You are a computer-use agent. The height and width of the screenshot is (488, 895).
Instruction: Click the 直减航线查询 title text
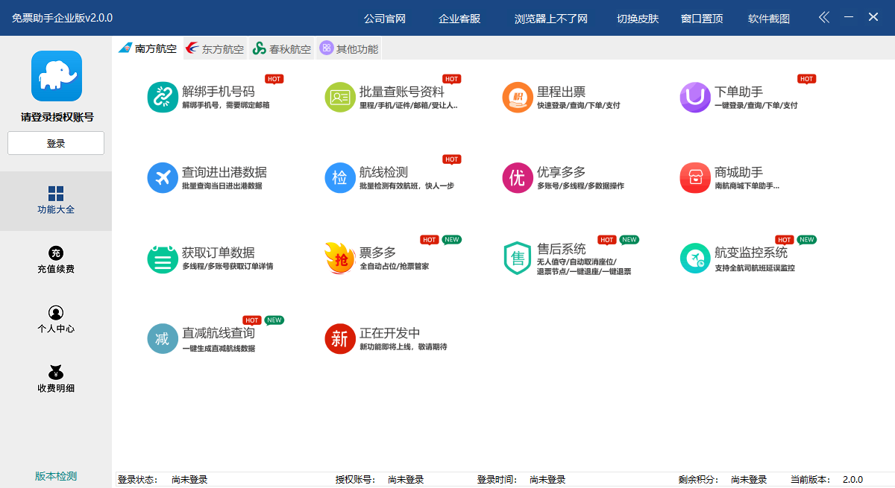tap(219, 333)
